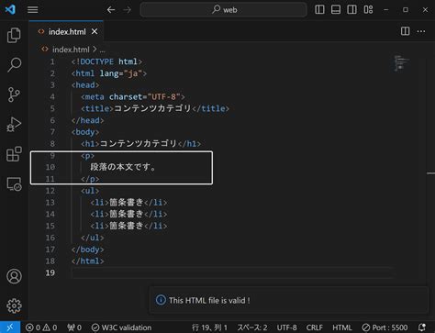Viewport: 435px width, 333px height.
Task: Open the Explorer view
Action: tap(14, 35)
